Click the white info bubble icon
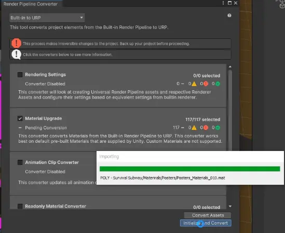Image resolution: width=285 pixels, height=233 pixels. (x=16, y=54)
